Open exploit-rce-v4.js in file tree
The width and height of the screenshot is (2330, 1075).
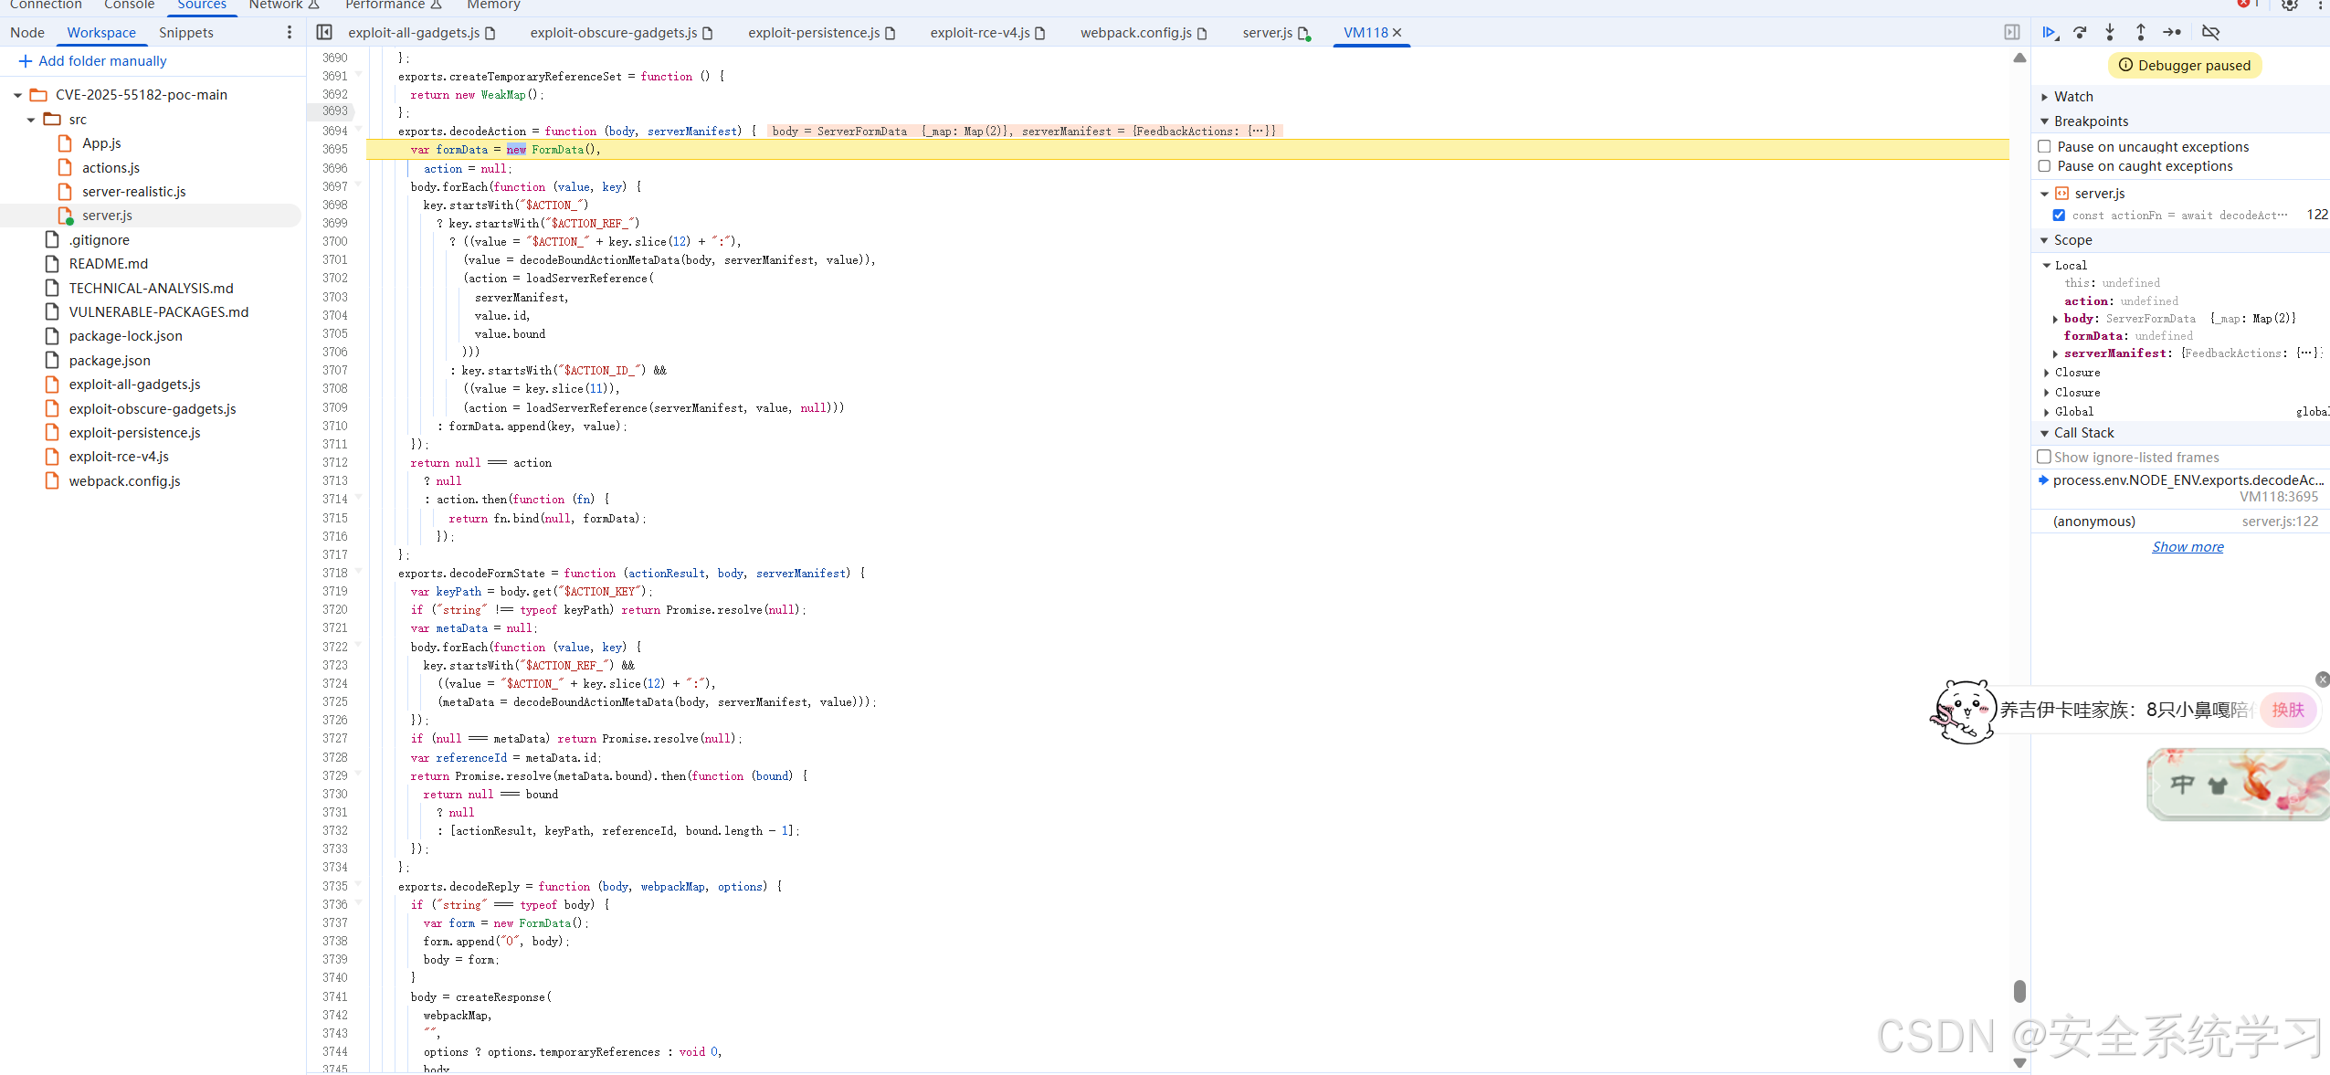click(119, 457)
